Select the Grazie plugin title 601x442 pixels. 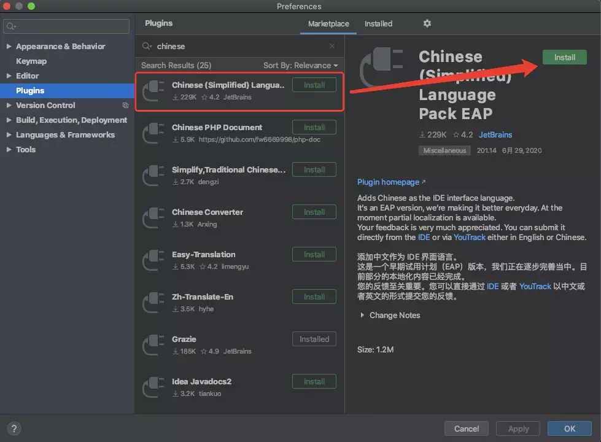point(184,339)
